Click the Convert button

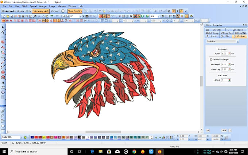click(55, 11)
